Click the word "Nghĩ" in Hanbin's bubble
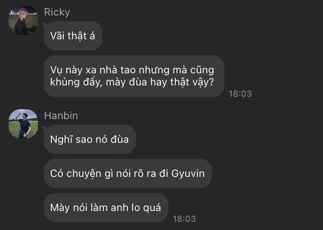This screenshot has height=230, width=323. [61, 139]
